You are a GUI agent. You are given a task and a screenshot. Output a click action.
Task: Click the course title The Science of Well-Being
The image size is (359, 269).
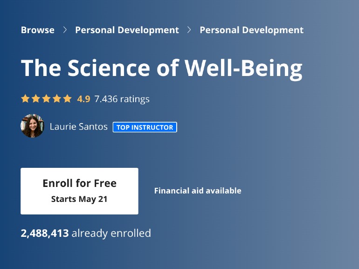click(161, 68)
